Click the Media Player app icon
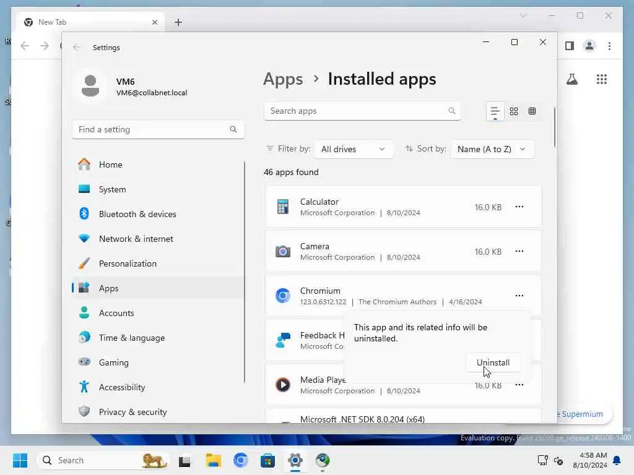 click(282, 385)
